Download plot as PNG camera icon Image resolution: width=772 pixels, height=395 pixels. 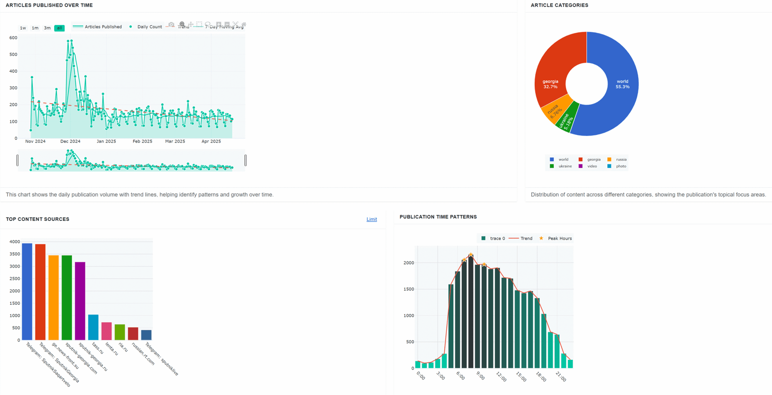pyautogui.click(x=171, y=24)
